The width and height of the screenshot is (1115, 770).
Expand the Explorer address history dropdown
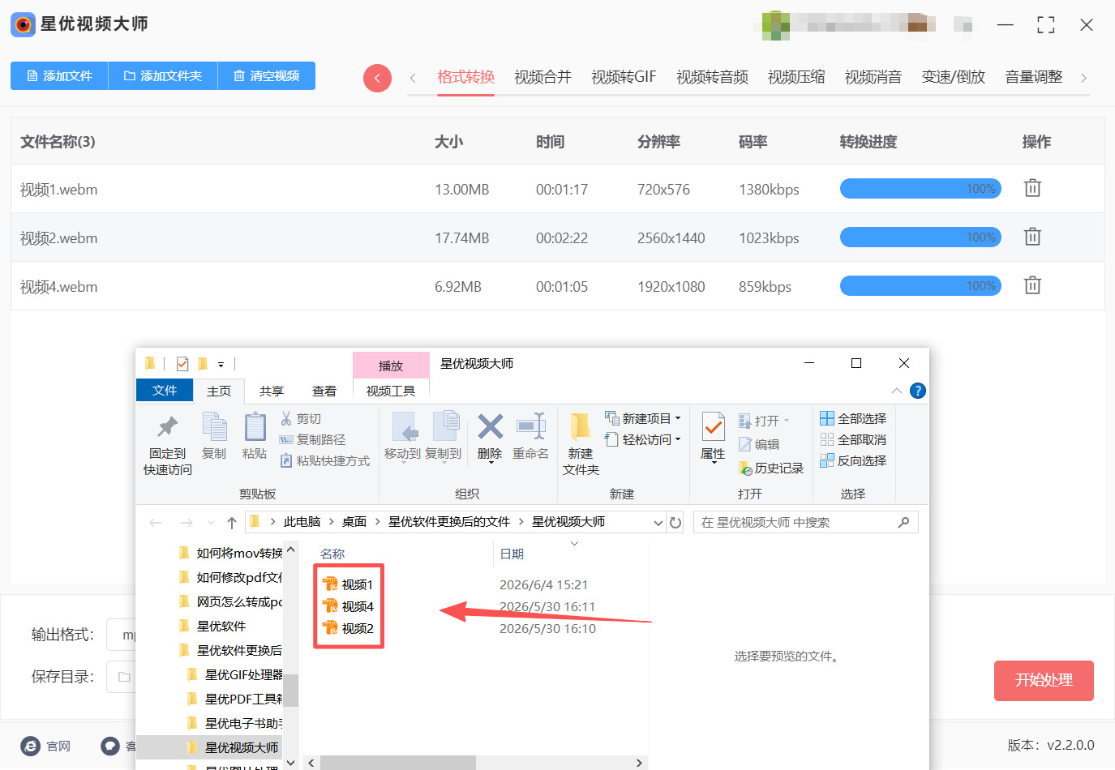point(658,523)
